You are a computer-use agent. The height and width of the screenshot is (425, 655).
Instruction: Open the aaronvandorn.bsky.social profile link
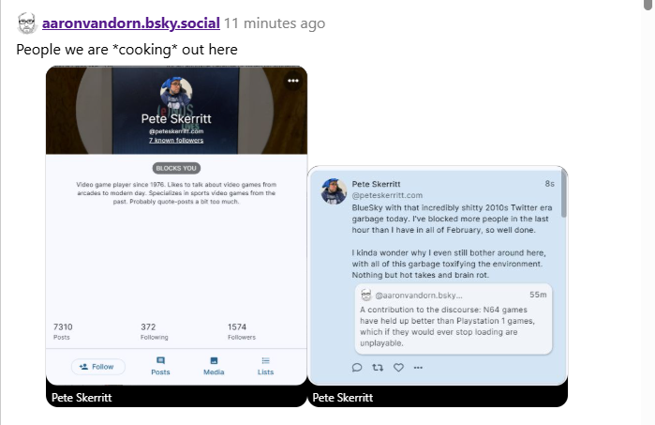tap(131, 23)
